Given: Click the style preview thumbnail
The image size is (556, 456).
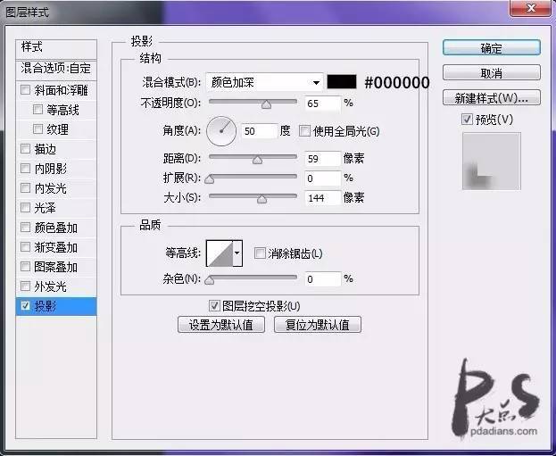Looking at the screenshot, I should [x=492, y=161].
